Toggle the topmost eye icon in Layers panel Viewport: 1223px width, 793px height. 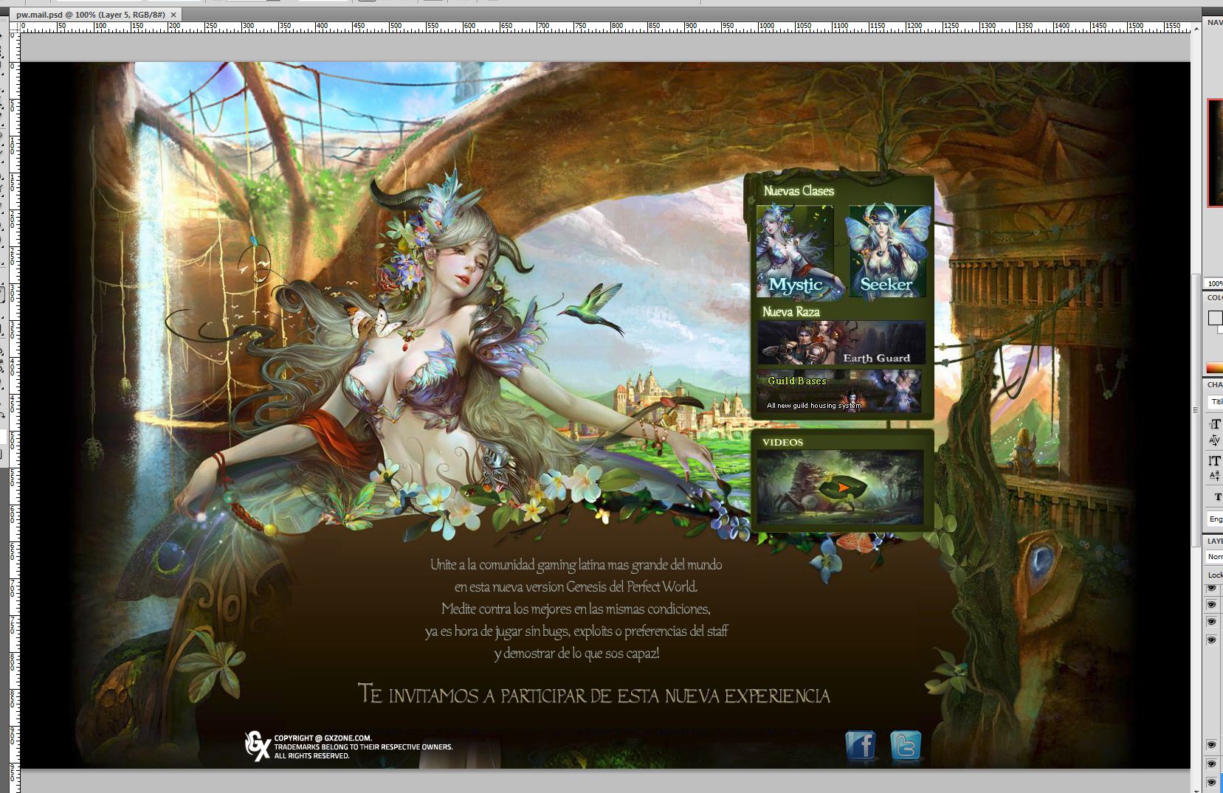click(1211, 588)
